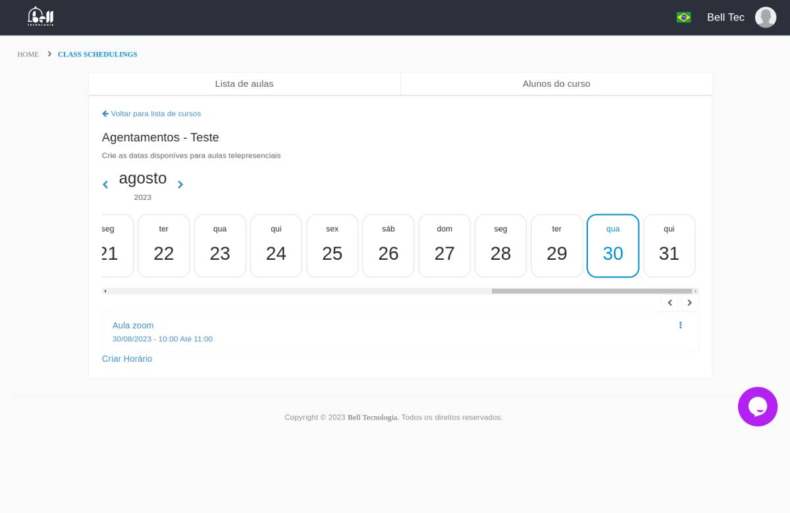Open the Aula zoom three-dot options menu
Screen dimensions: 790x513
[680, 325]
